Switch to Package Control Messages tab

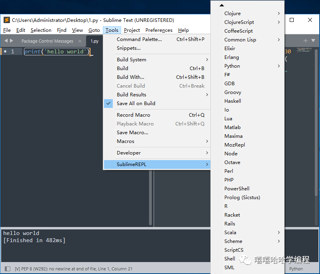point(47,41)
